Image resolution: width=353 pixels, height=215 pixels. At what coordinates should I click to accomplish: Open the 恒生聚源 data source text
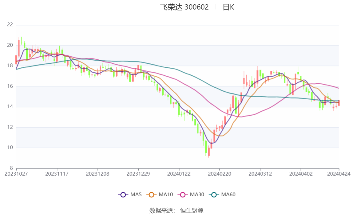pos(192,210)
